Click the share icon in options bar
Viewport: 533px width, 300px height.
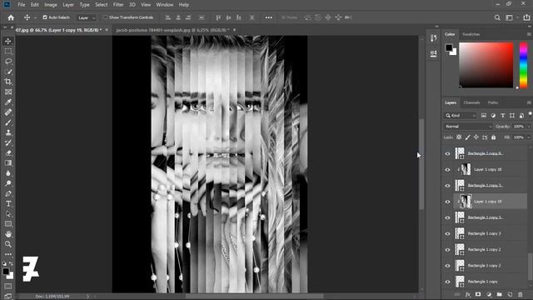point(526,17)
